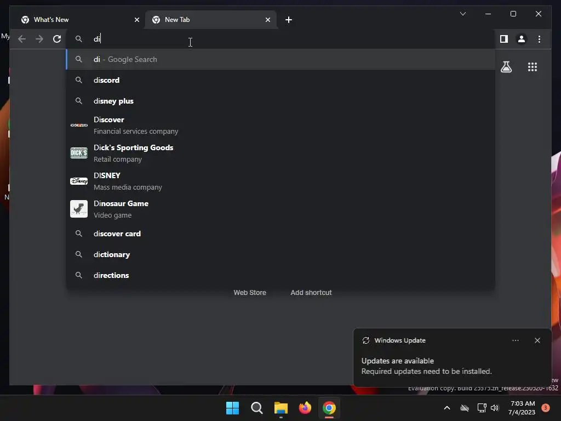Open the tab search chevron
Viewport: 561px width, 421px height.
(x=462, y=14)
